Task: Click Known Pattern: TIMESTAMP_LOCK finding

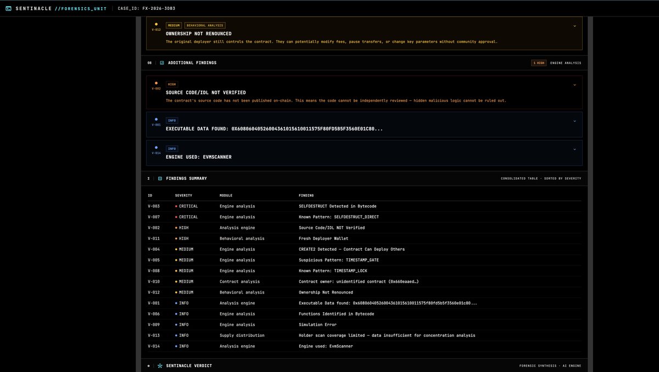Action: pyautogui.click(x=333, y=270)
